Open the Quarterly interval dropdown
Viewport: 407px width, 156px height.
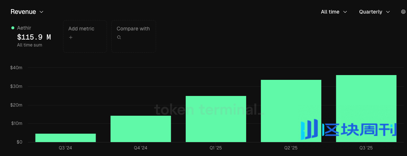click(374, 12)
